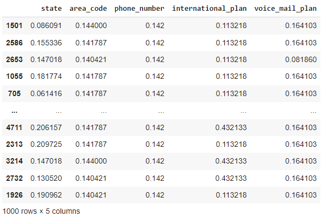This screenshot has height=217, width=322.
Task: Select the phone_number column header
Action: 139,9
